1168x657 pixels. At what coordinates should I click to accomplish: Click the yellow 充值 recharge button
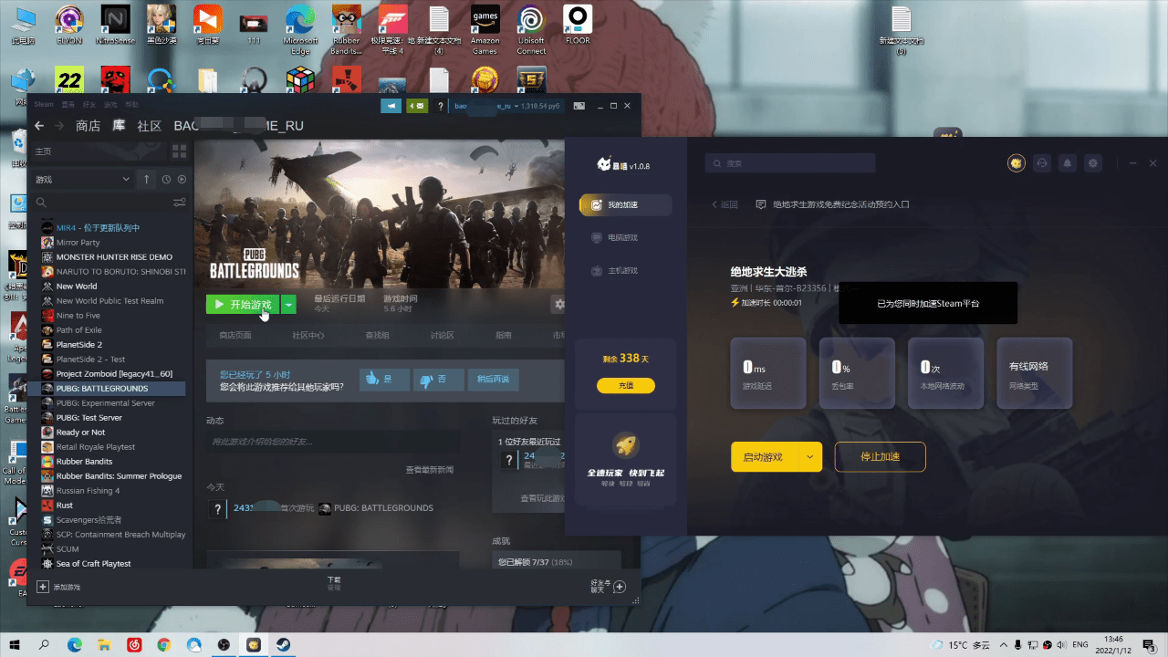pos(626,386)
